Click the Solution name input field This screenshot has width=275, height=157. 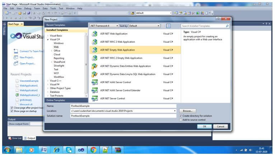[x=123, y=116]
